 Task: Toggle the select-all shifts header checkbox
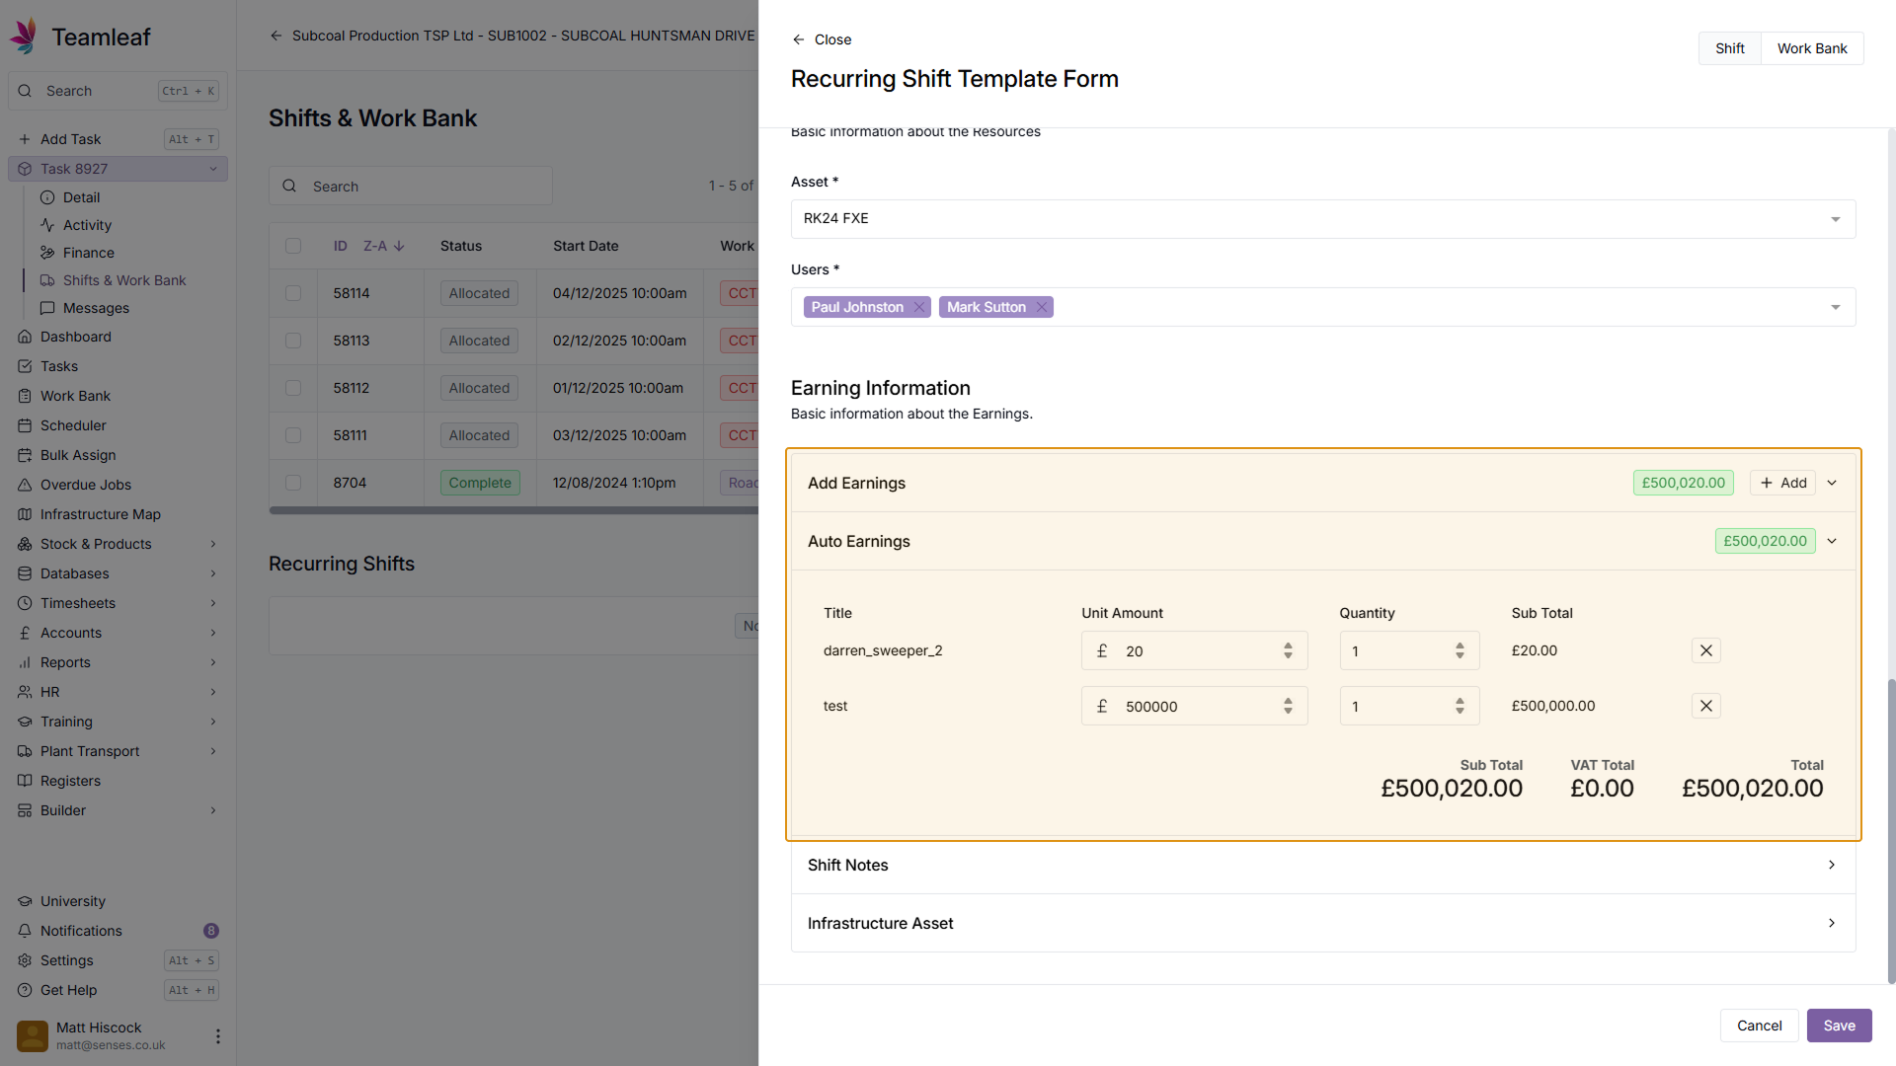(x=293, y=246)
